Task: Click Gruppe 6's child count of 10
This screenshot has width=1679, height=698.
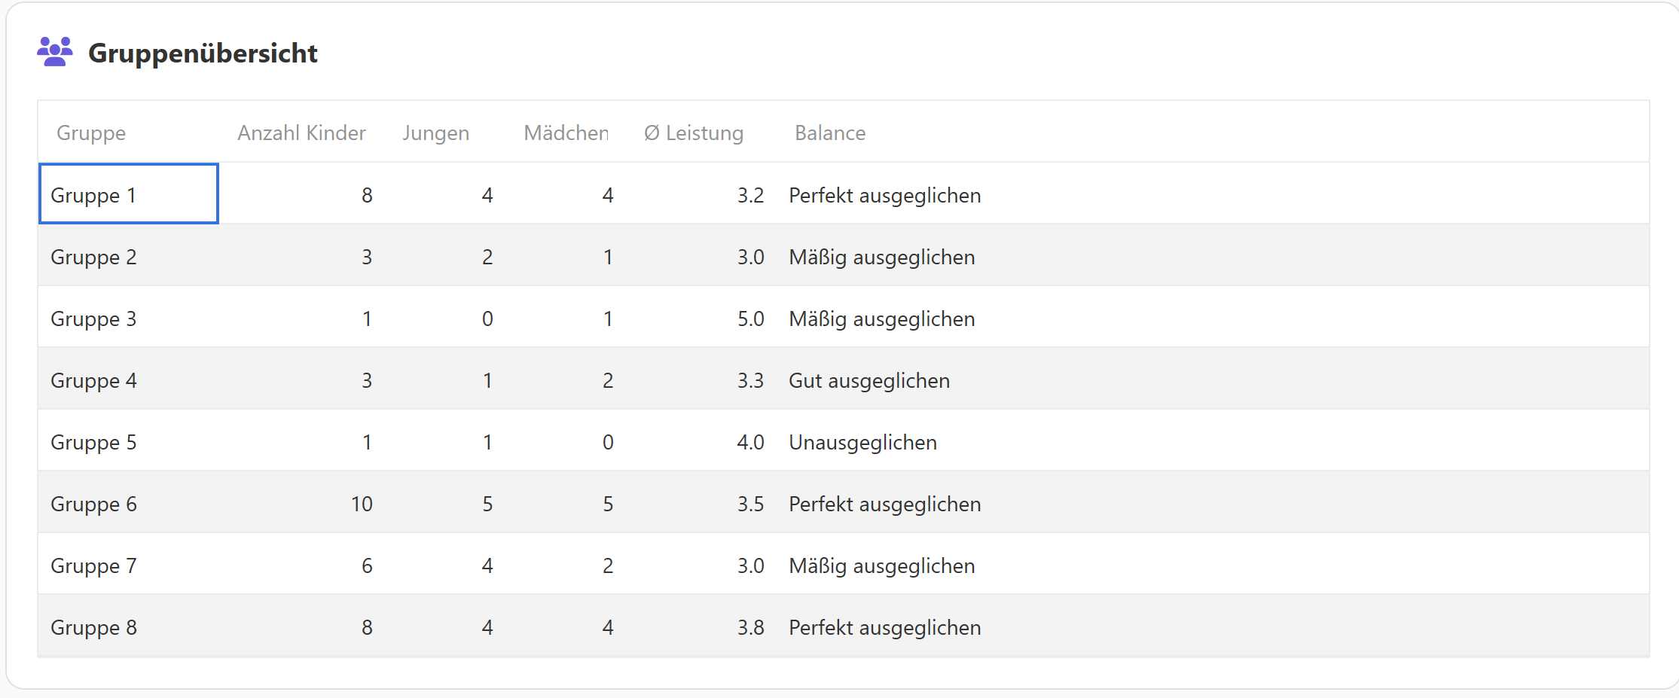Action: [362, 504]
